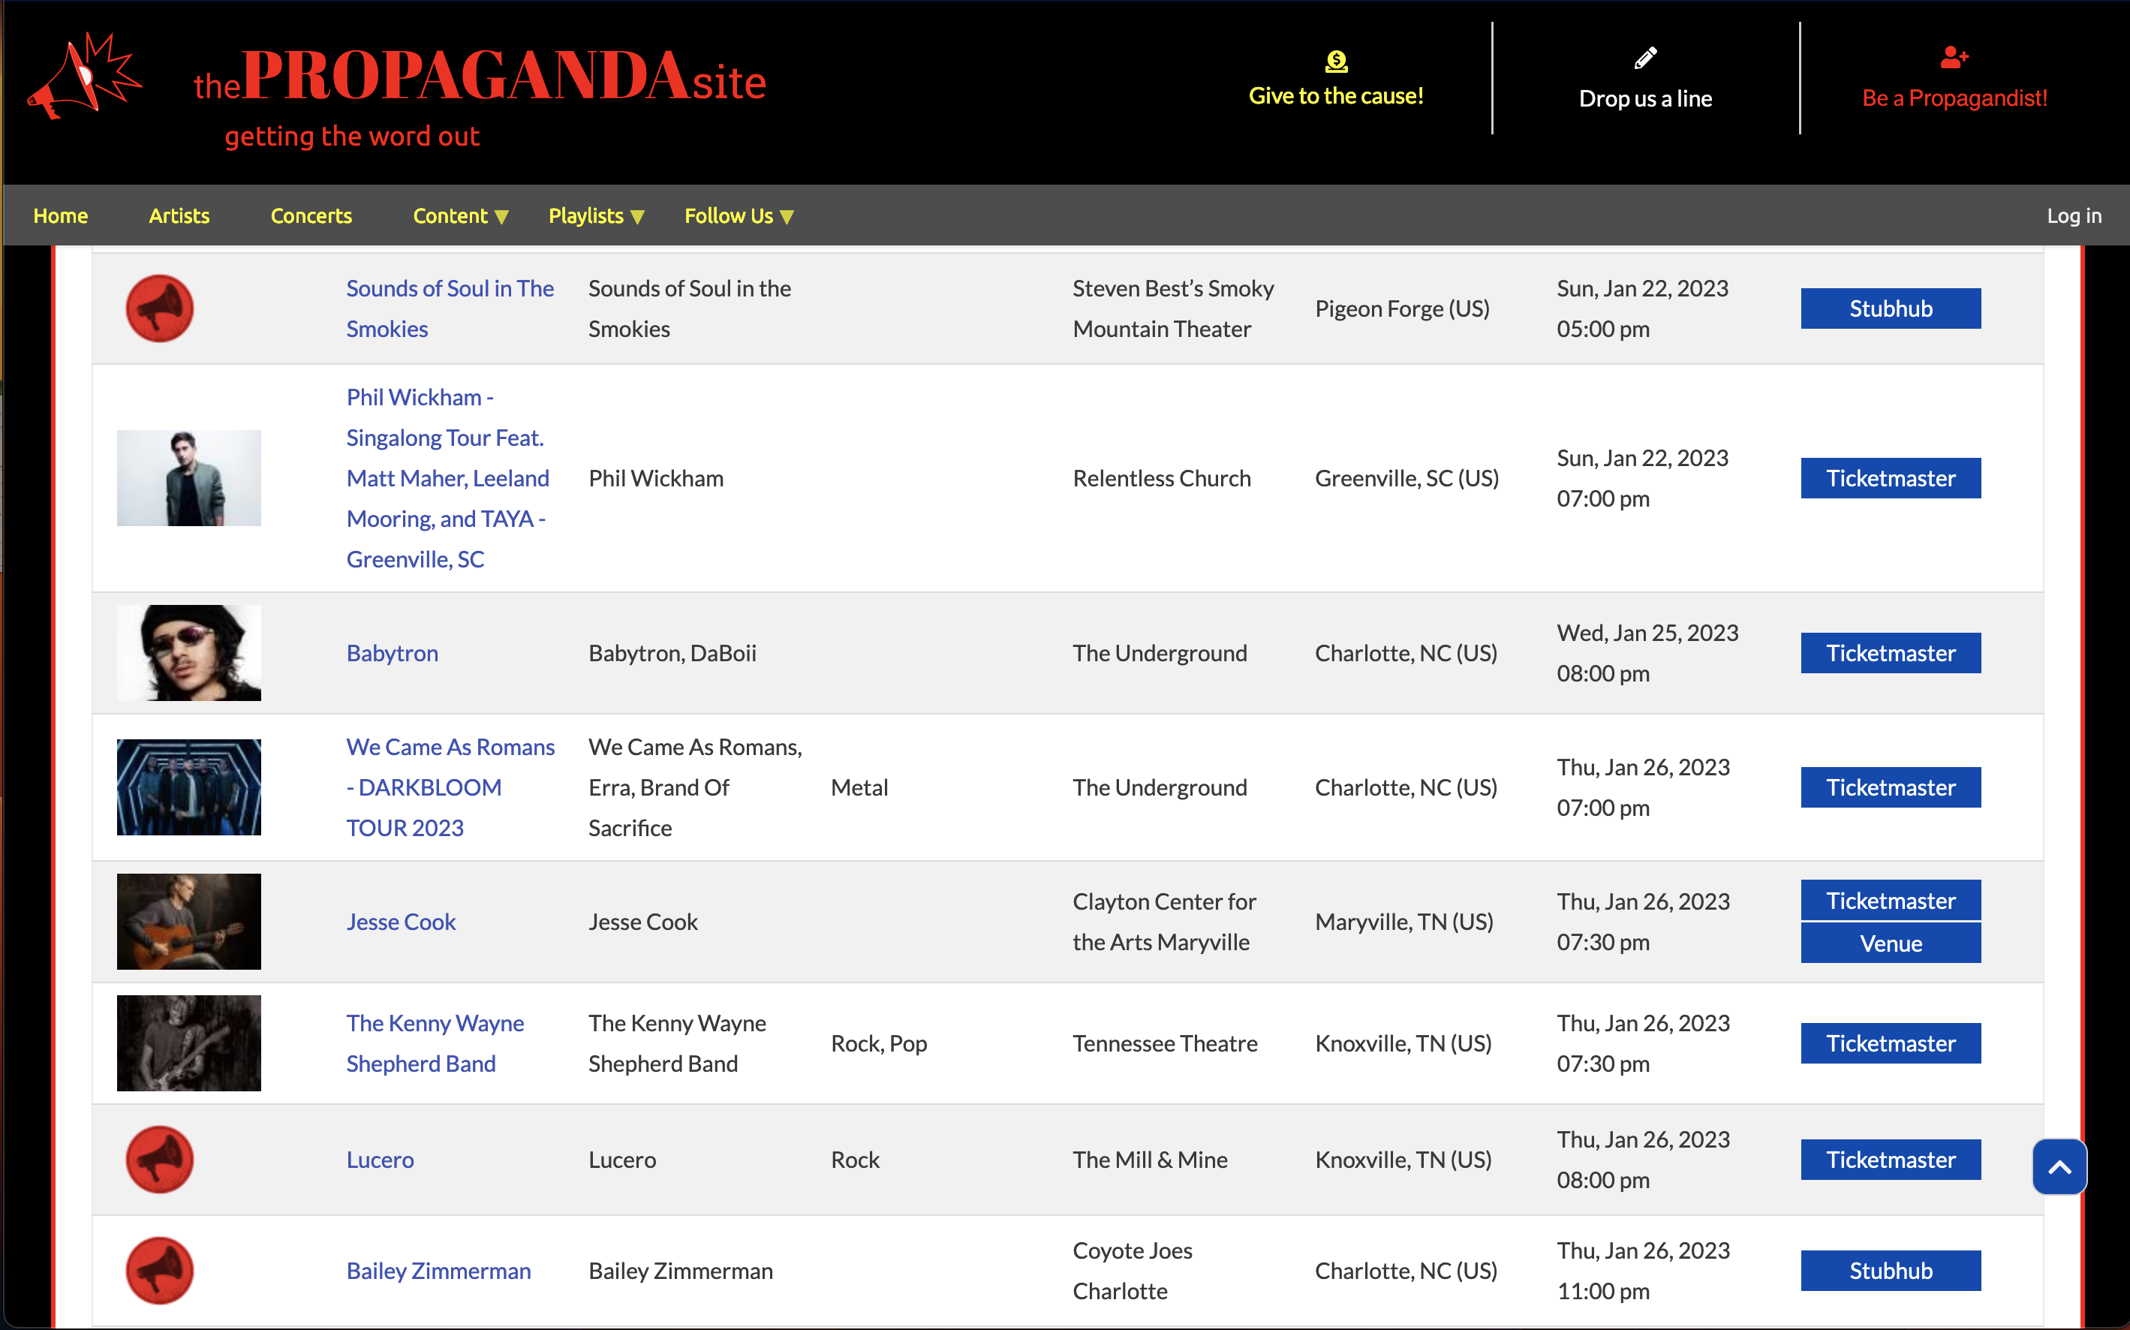
Task: Click the We Came As Romans thumbnail
Action: pos(189,787)
